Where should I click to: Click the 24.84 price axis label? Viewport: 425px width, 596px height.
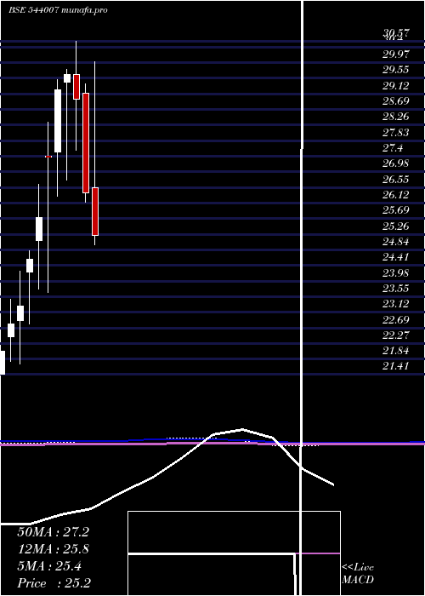[396, 242]
